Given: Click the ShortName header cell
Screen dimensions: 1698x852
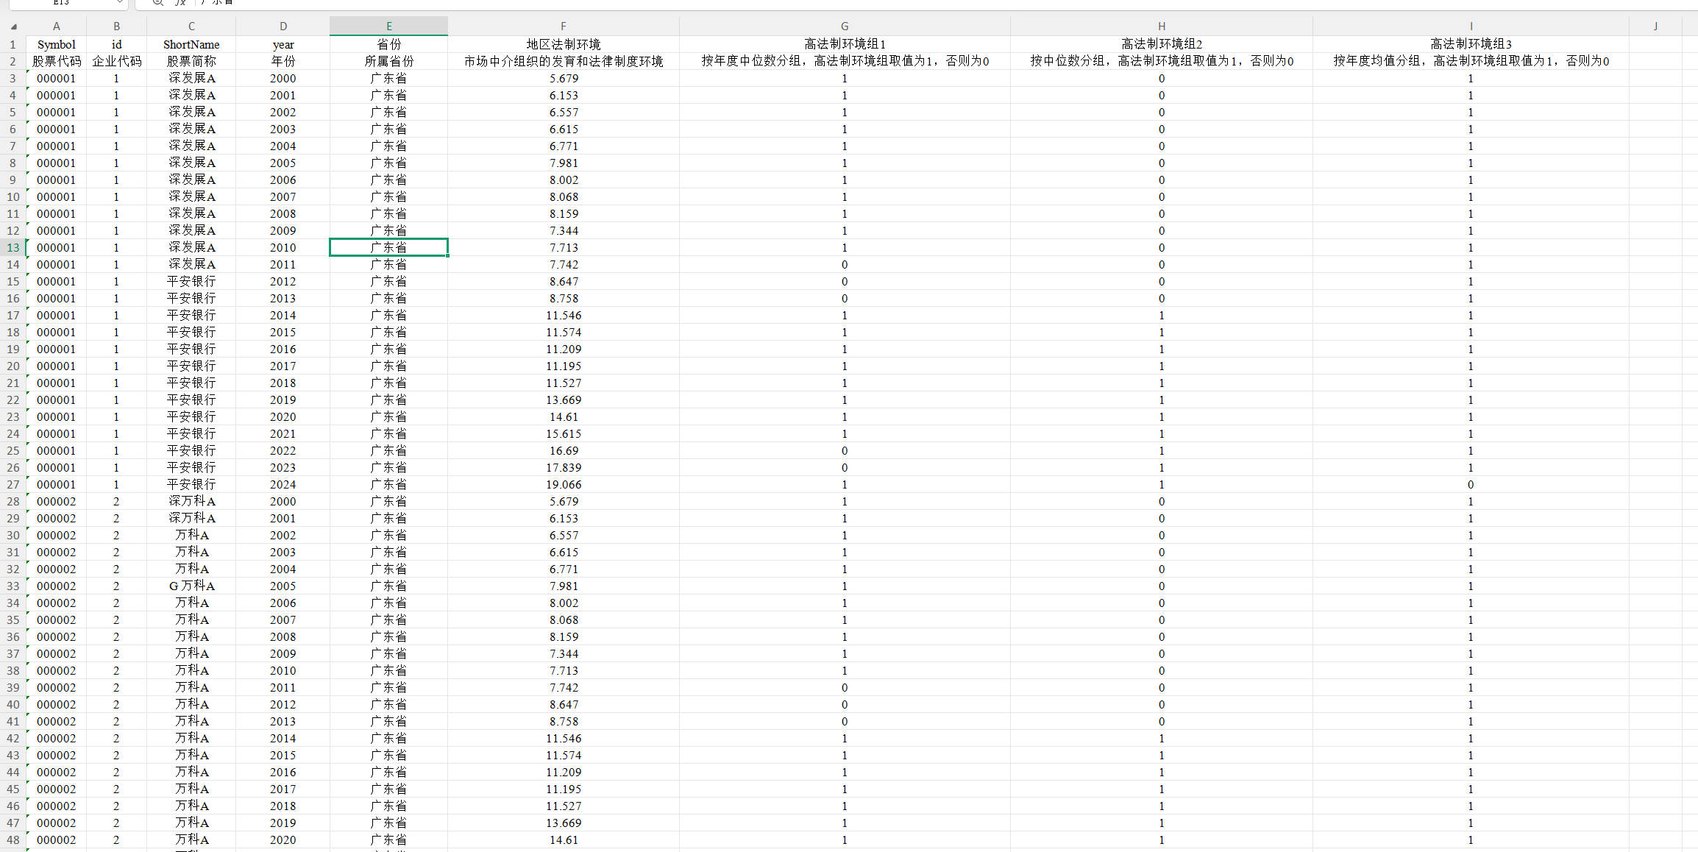Looking at the screenshot, I should point(191,45).
